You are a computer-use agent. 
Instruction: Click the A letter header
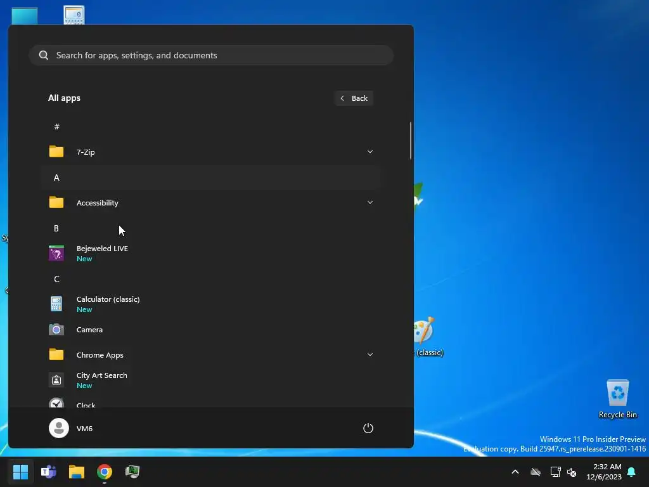coord(56,178)
